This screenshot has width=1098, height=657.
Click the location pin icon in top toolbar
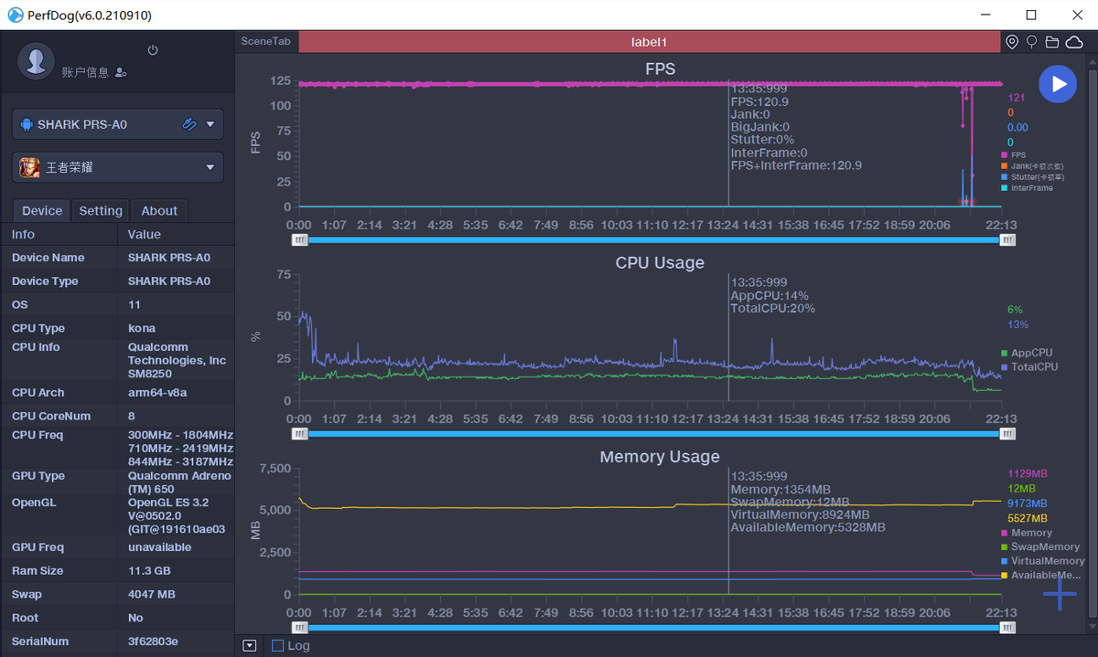point(1012,42)
